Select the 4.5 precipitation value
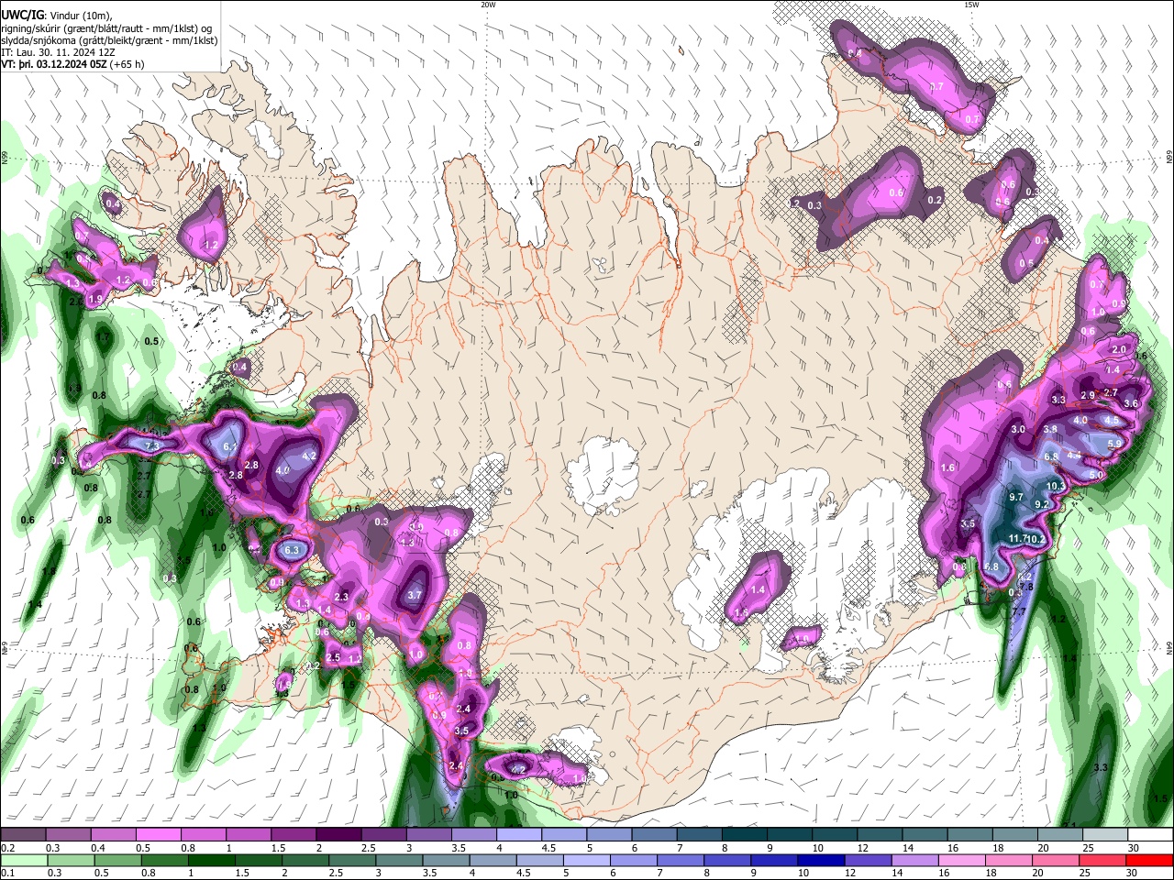This screenshot has width=1174, height=880. (1111, 421)
